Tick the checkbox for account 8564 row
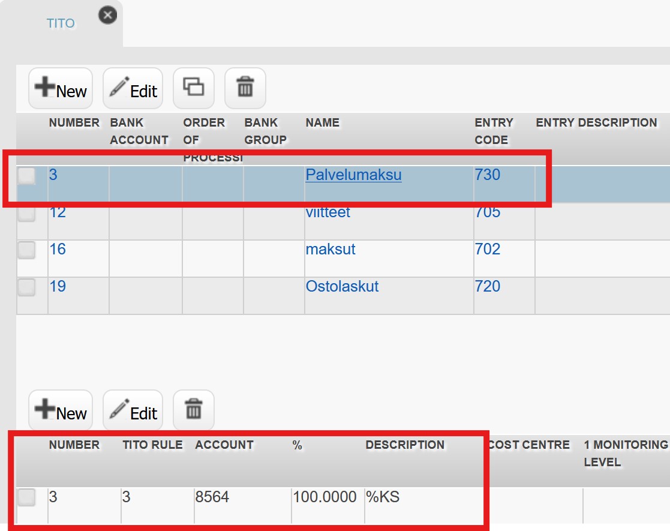This screenshot has height=531, width=670. tap(26, 497)
